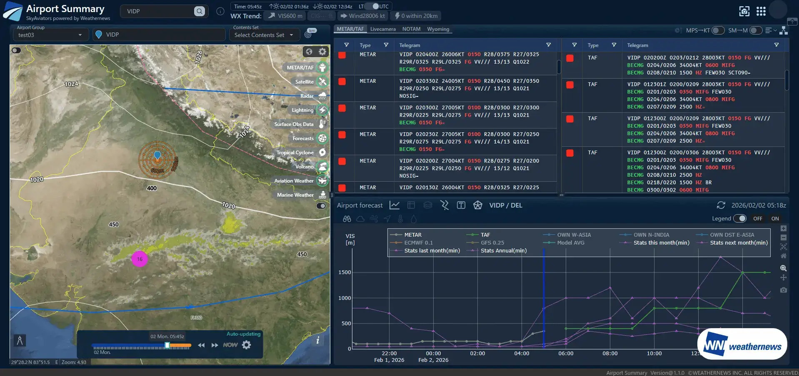The width and height of the screenshot is (799, 376).
Task: Refresh the airport forecast data
Action: pyautogui.click(x=721, y=205)
